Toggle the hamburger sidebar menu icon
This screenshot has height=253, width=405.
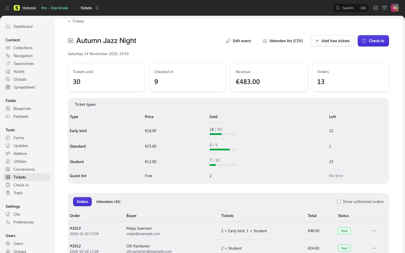pos(7,8)
